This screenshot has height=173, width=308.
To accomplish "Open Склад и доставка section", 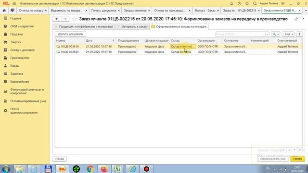I will click(x=23, y=50).
